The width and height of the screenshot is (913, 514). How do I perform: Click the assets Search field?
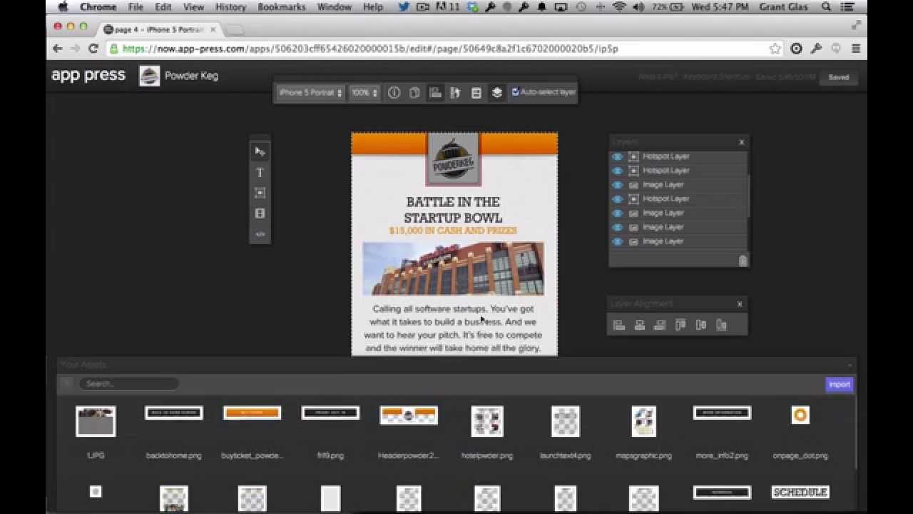[x=128, y=383]
